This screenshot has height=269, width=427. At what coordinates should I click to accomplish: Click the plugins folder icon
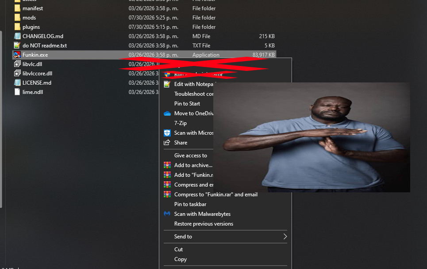pyautogui.click(x=17, y=27)
